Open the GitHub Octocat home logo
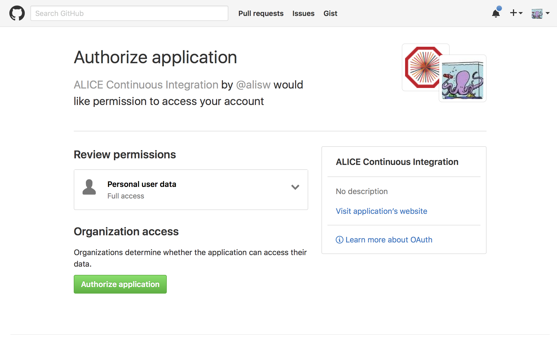 pyautogui.click(x=17, y=13)
